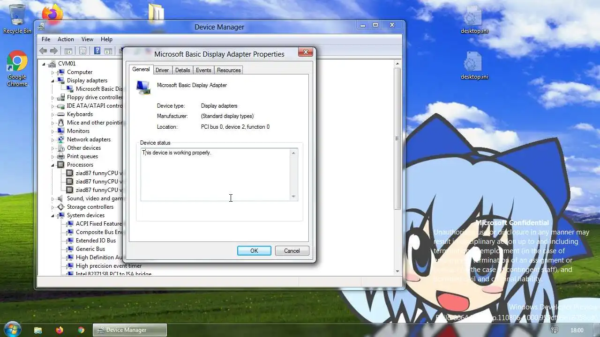The width and height of the screenshot is (600, 337).
Task: Select the Monitors category icon
Action: (60, 131)
